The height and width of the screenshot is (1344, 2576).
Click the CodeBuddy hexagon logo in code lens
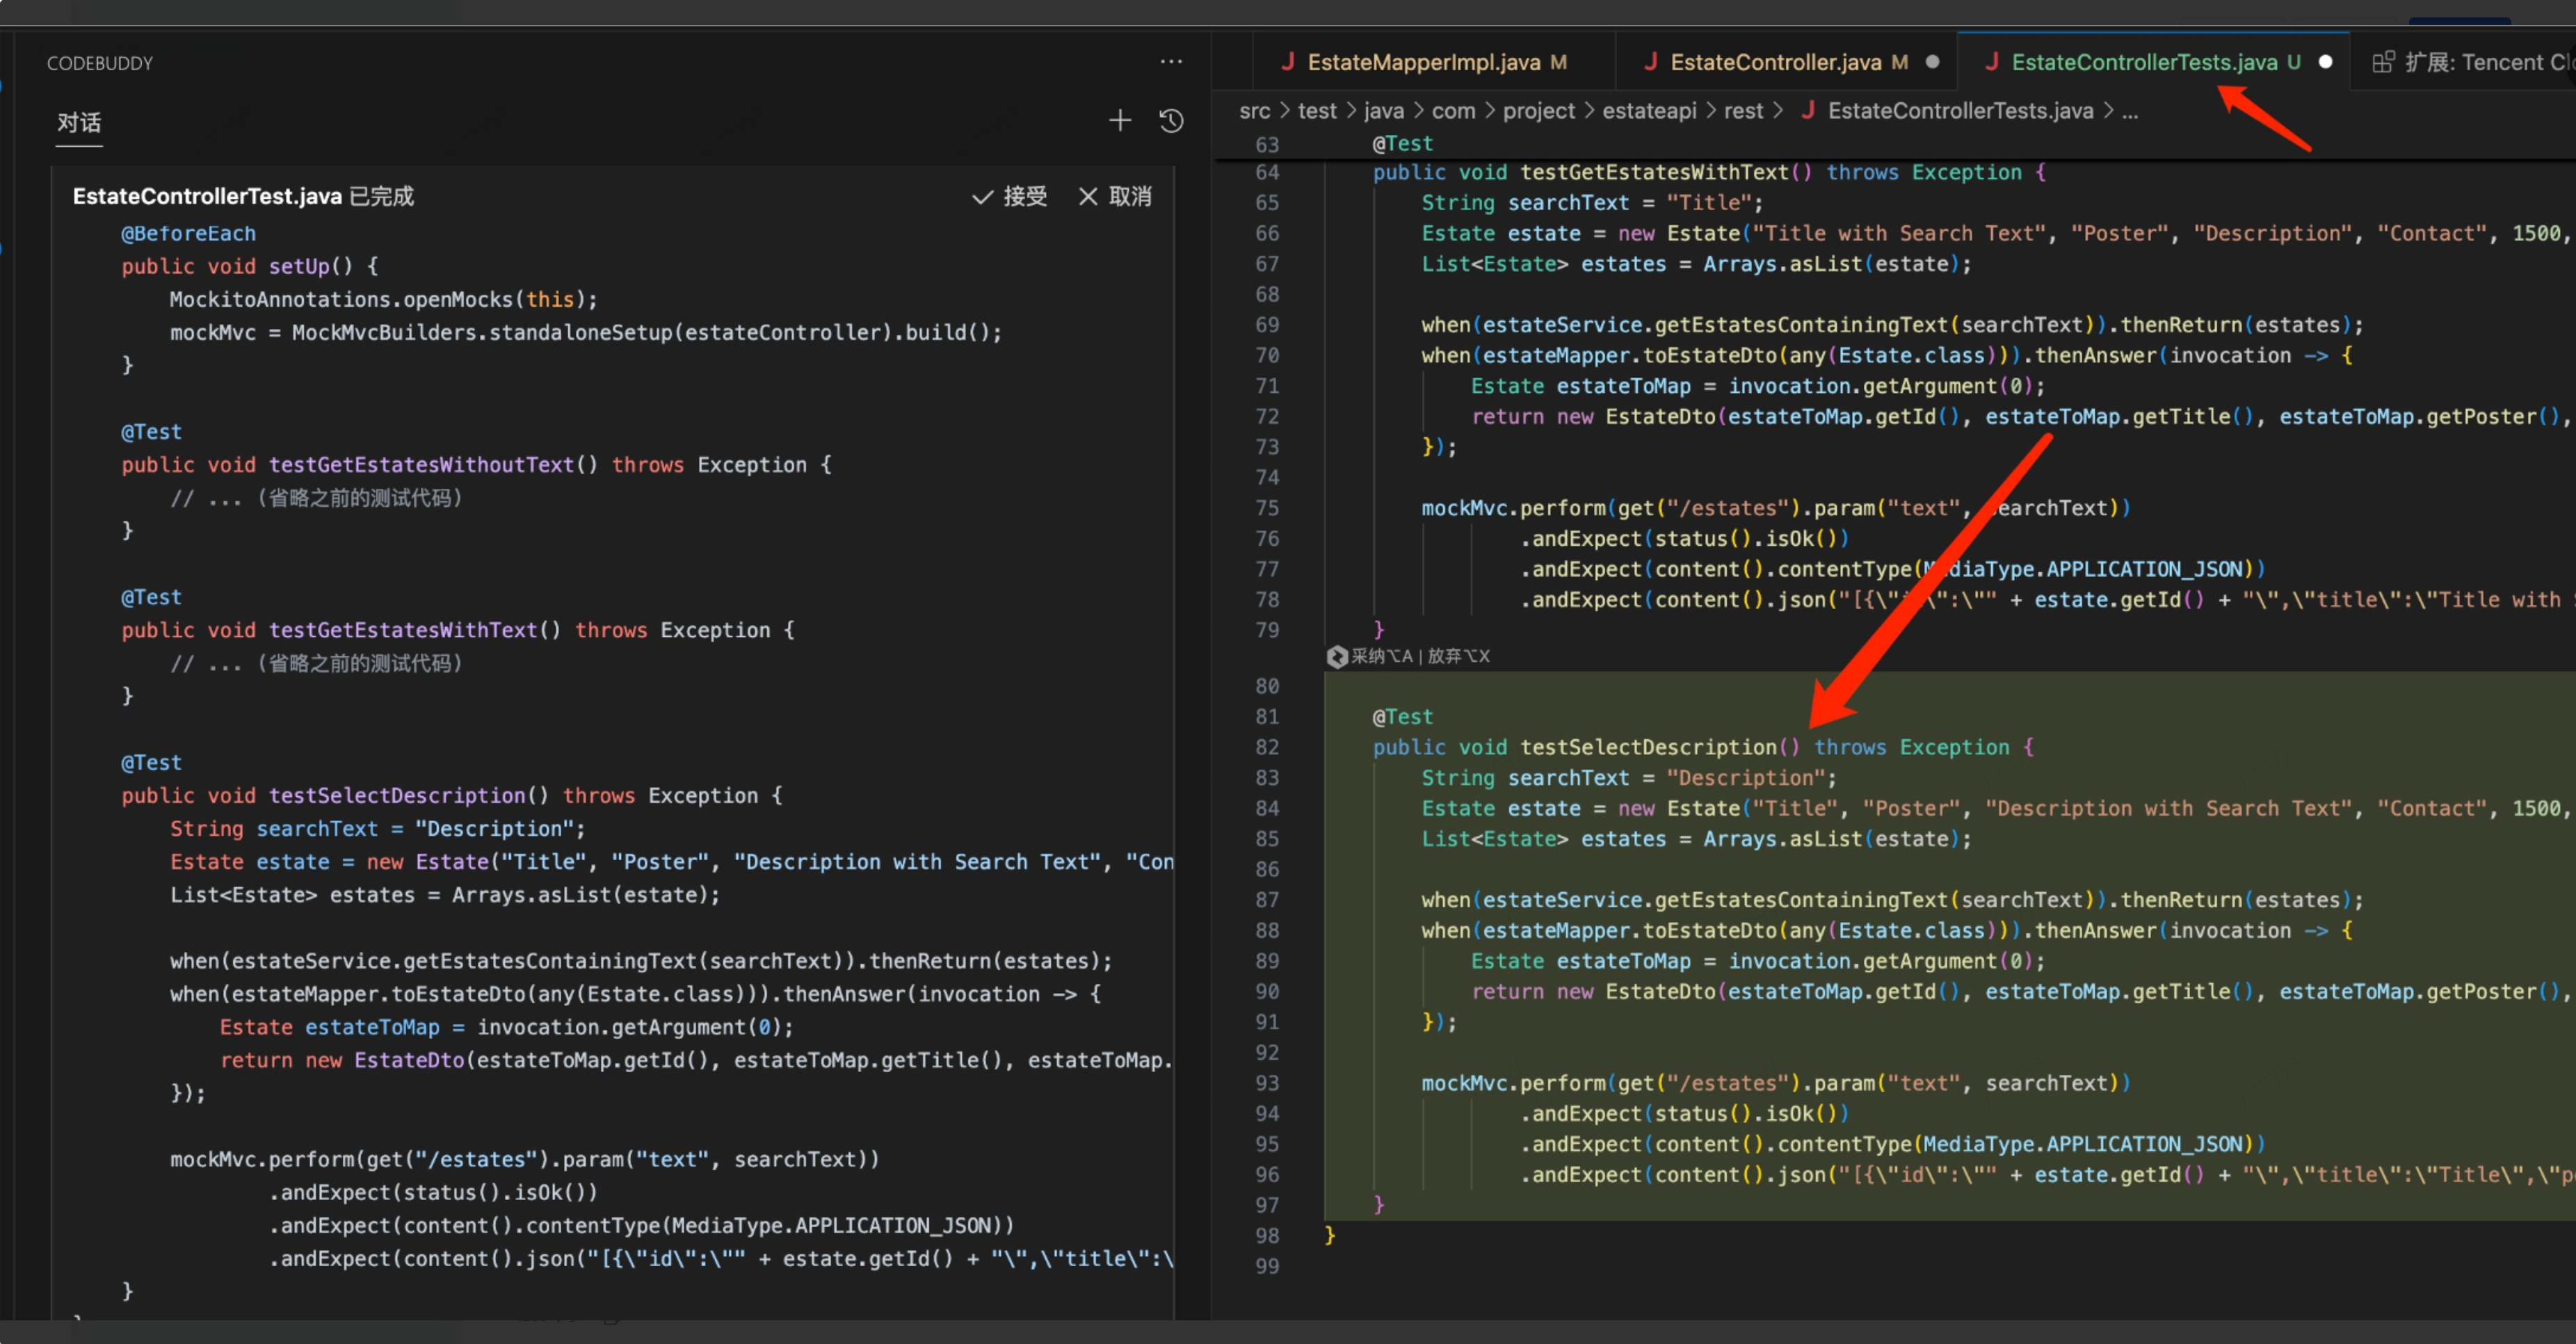pyautogui.click(x=1337, y=657)
